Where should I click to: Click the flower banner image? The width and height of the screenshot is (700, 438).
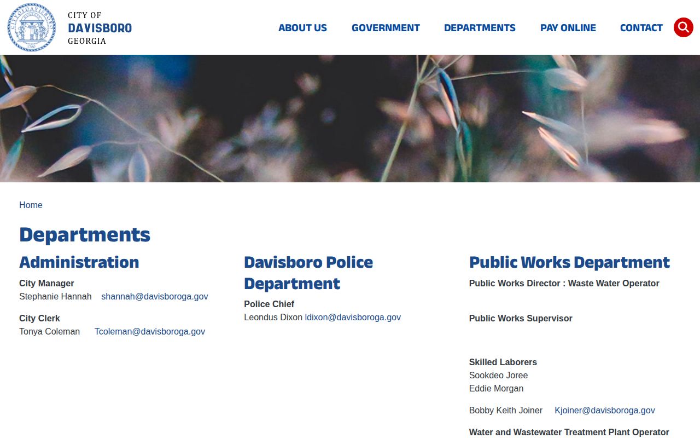350,118
